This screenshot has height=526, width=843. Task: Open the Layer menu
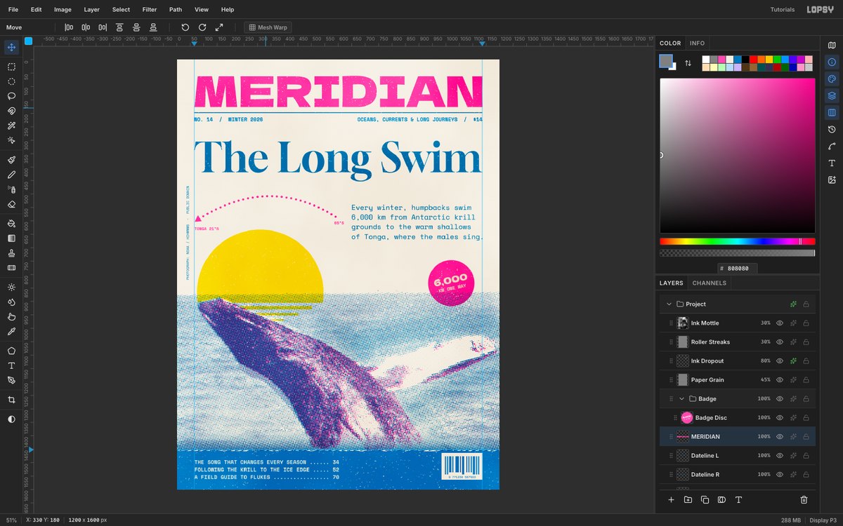click(x=91, y=10)
